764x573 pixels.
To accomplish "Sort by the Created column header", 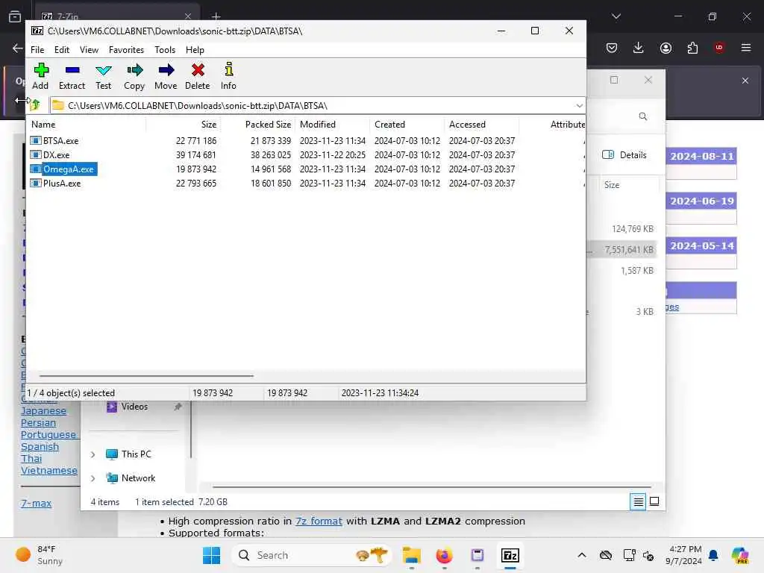I will 407,125.
